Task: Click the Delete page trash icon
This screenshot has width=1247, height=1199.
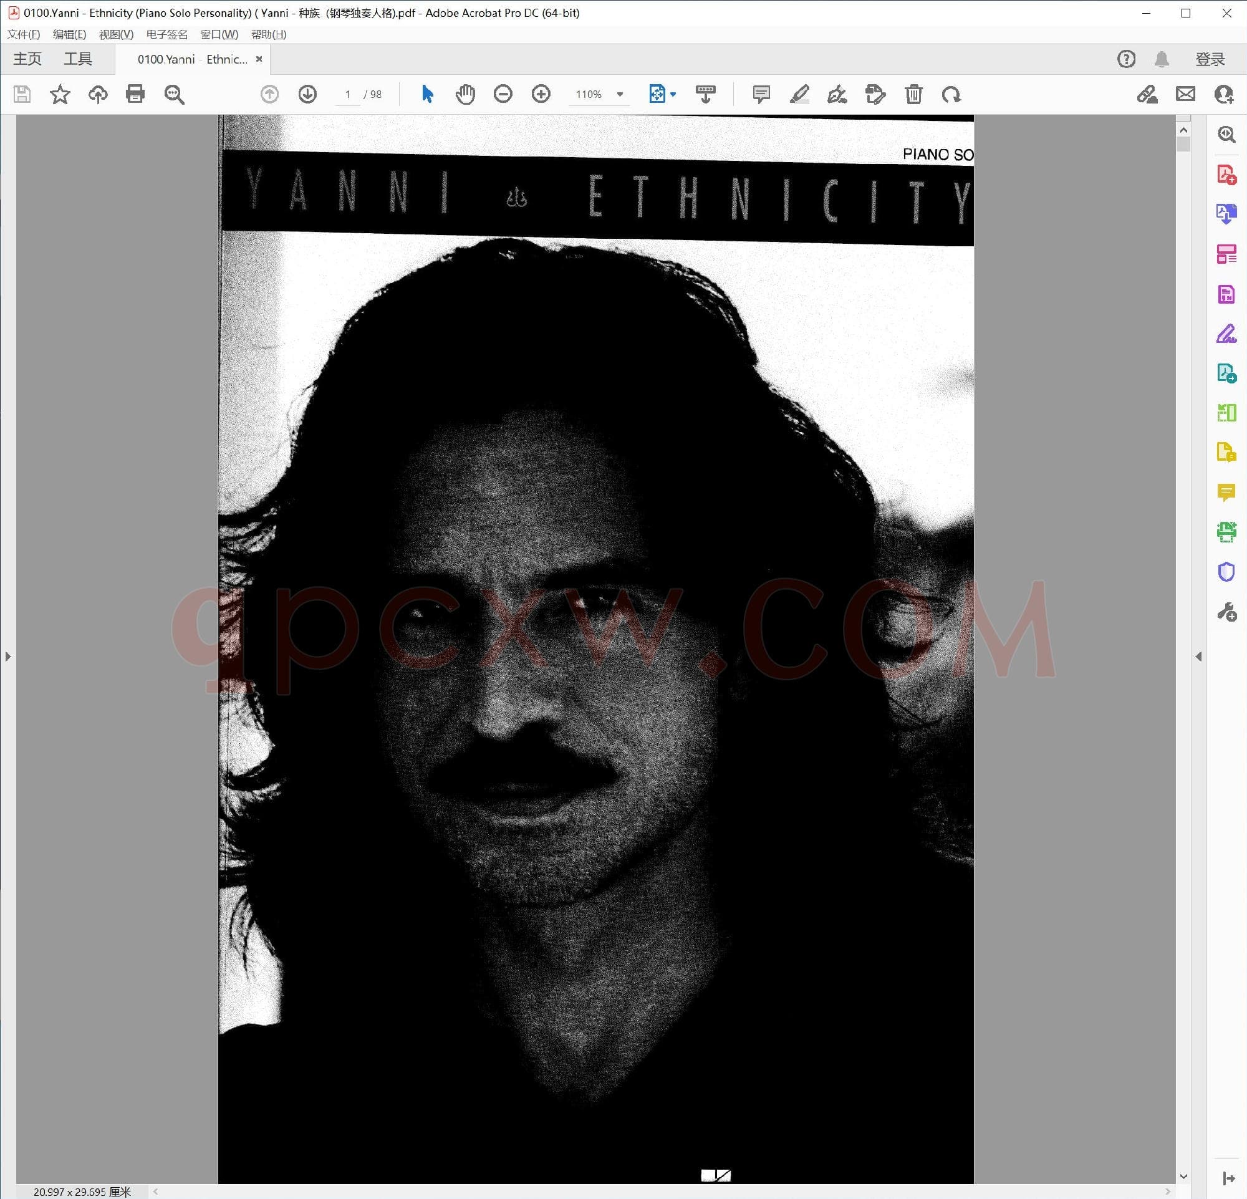Action: 913,94
